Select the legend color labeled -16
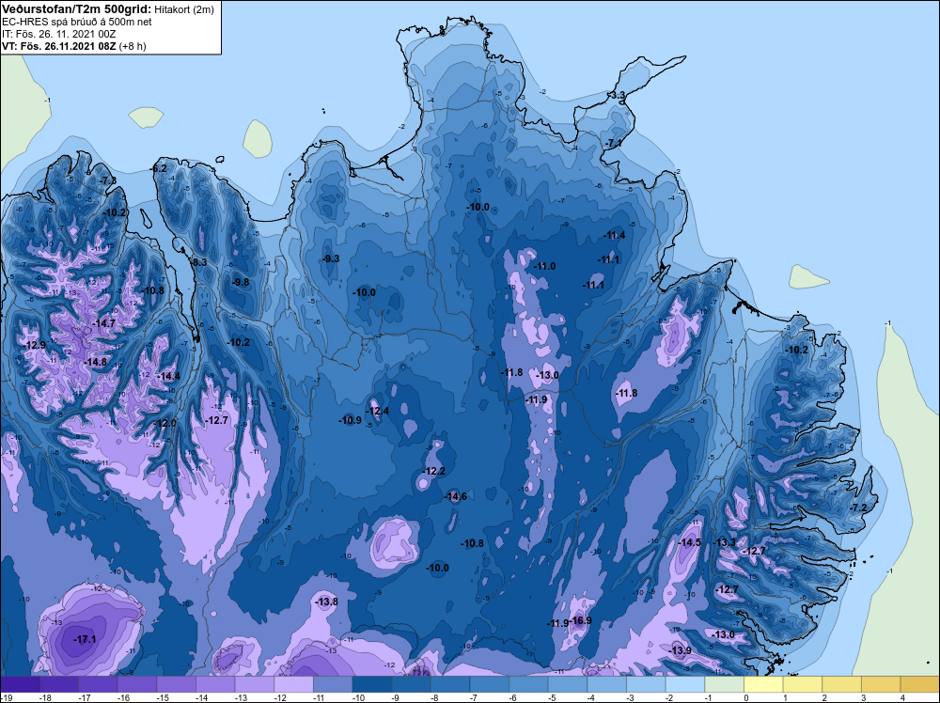Screen dimensions: 940x703 [136, 684]
